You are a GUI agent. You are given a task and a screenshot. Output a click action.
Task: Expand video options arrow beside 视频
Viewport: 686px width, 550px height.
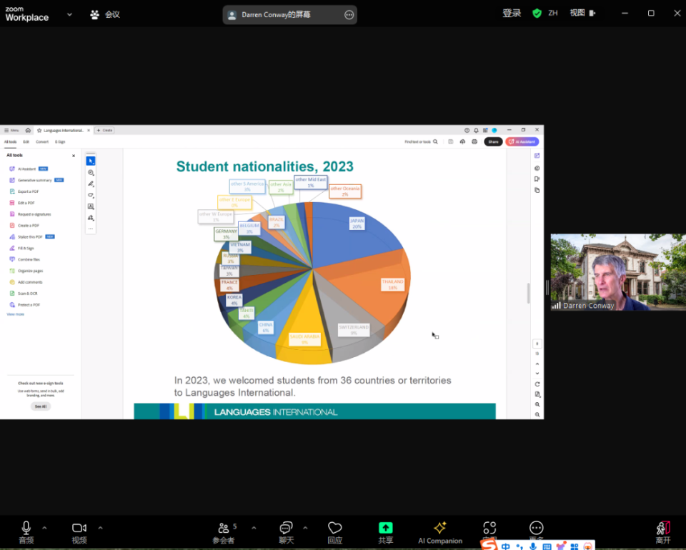point(100,528)
